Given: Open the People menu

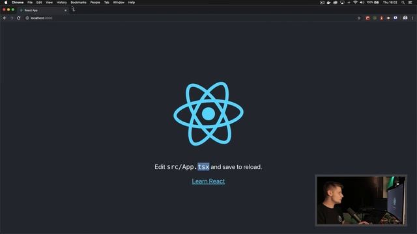Looking at the screenshot, I should 95,3.
